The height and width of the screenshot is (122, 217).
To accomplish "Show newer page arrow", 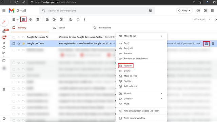I will click(x=210, y=20).
